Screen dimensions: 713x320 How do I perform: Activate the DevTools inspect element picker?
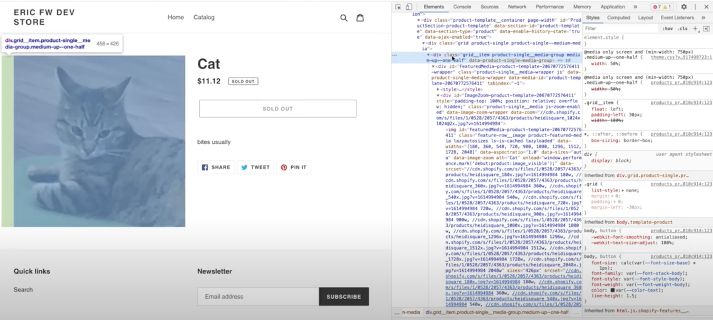point(398,7)
